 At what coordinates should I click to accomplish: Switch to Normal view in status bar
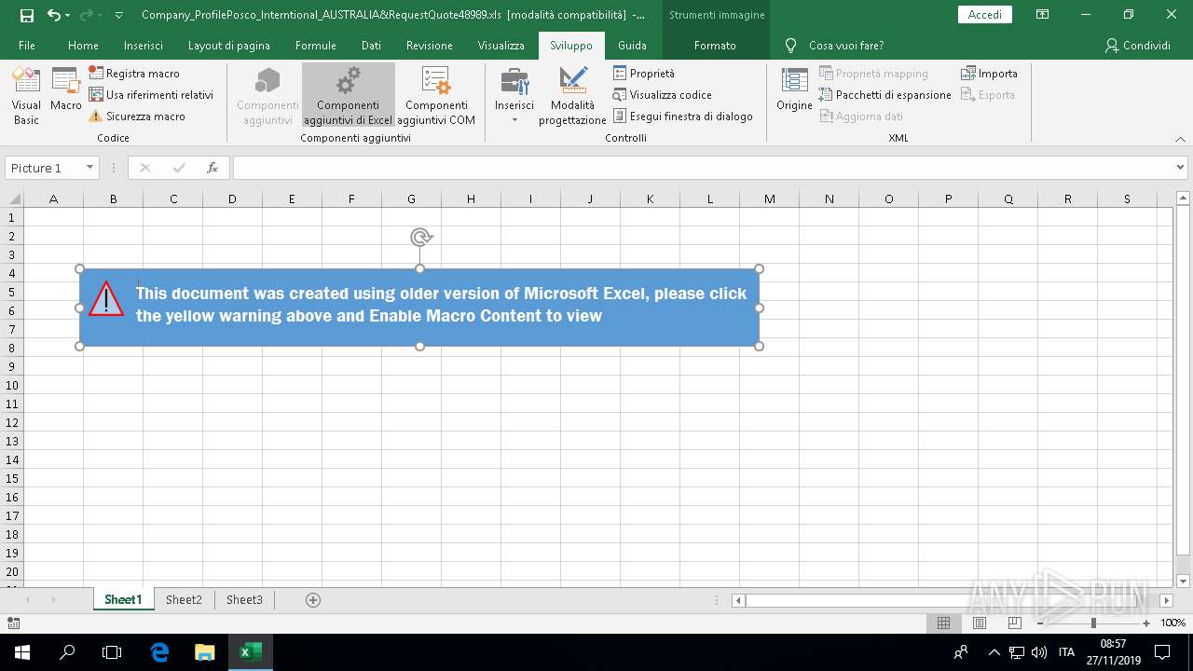pos(943,623)
